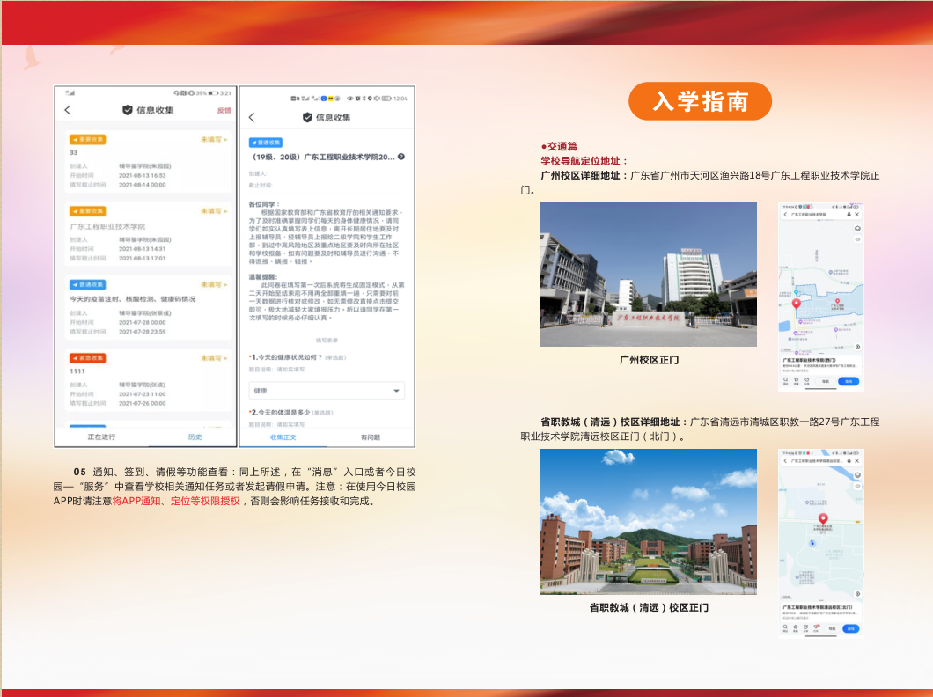Click 入学指南 orange heading banner
Image resolution: width=933 pixels, height=697 pixels.
pyautogui.click(x=700, y=101)
